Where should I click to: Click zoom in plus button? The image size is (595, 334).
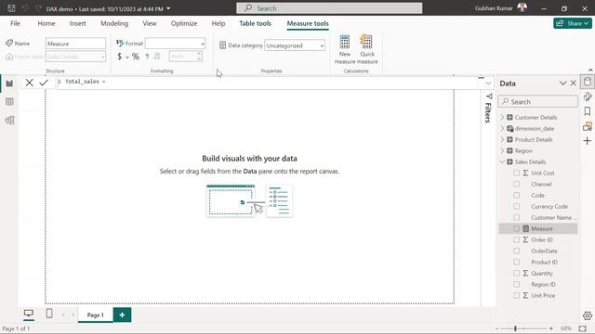[551, 328]
